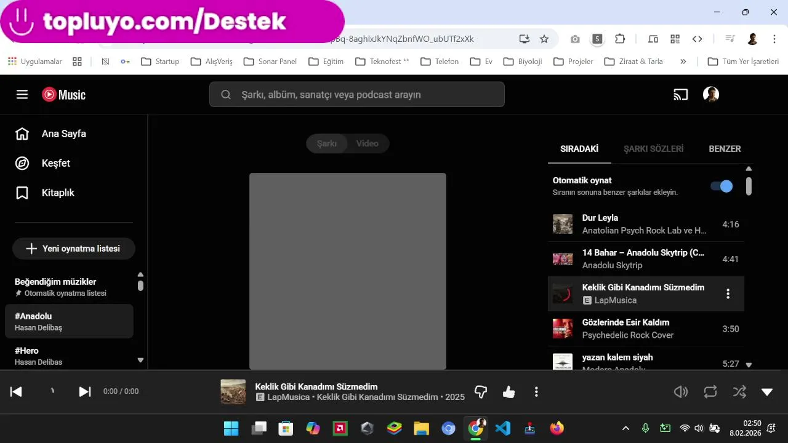The width and height of the screenshot is (788, 443).
Task: Toggle repeat mode
Action: pyautogui.click(x=710, y=392)
